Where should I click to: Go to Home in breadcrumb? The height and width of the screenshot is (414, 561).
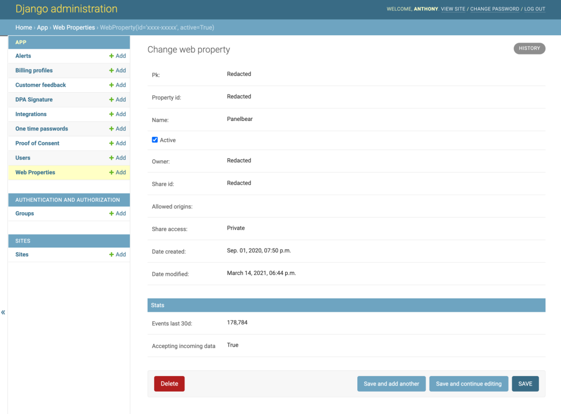coord(23,27)
